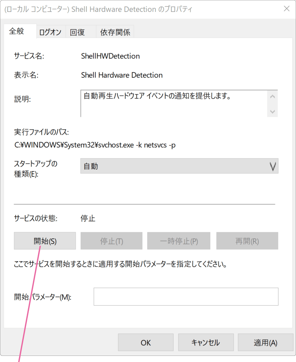The width and height of the screenshot is (296, 362).
Task: Click the 開始(S) button to start service
Action: click(x=45, y=241)
